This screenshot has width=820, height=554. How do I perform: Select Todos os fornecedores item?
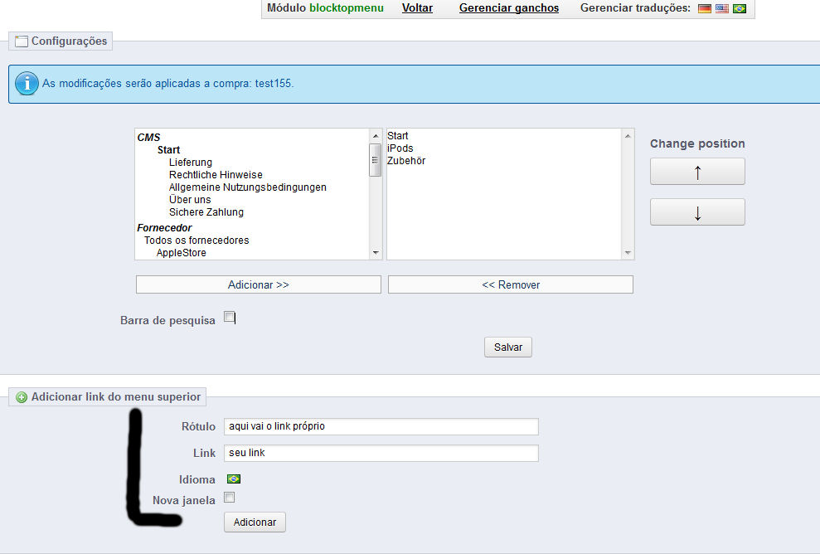(197, 241)
